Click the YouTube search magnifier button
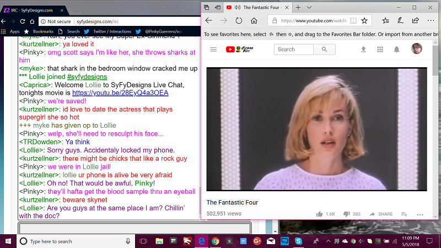The width and height of the screenshot is (441, 248). tap(324, 50)
